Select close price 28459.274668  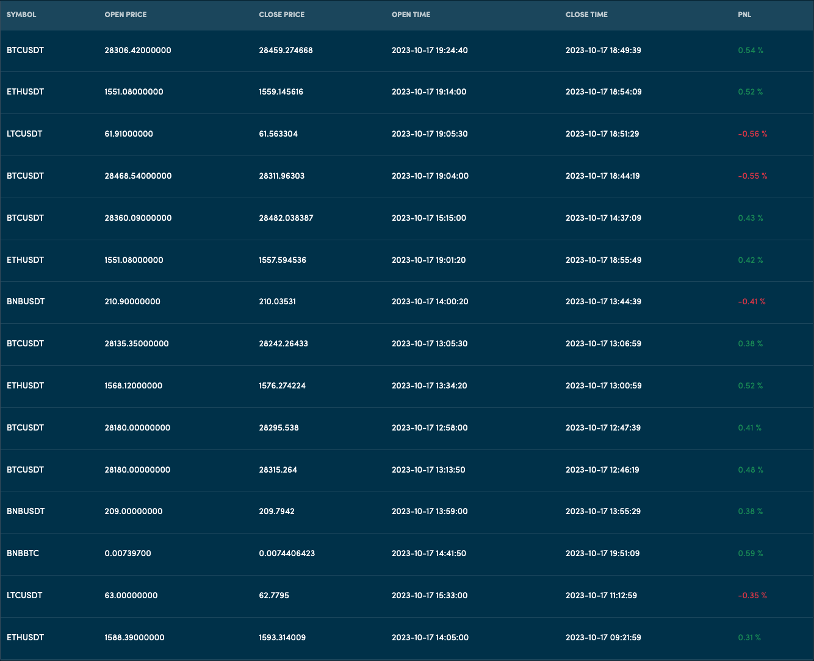pyautogui.click(x=286, y=51)
